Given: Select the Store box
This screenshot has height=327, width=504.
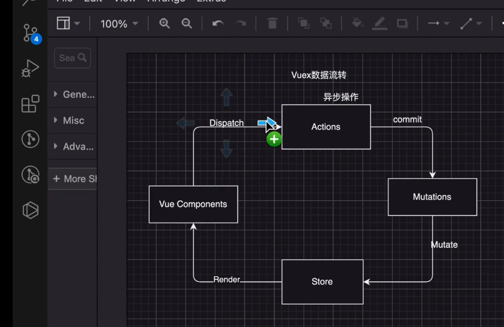Looking at the screenshot, I should tap(322, 282).
